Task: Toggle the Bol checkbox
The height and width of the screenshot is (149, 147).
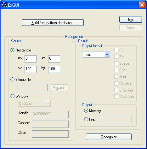Action: click(116, 50)
